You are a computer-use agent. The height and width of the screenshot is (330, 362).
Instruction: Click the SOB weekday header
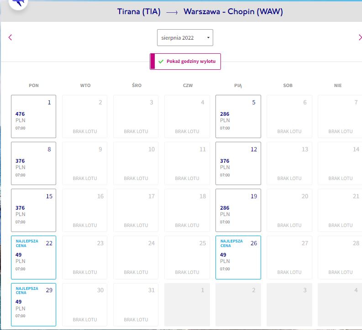click(x=288, y=86)
